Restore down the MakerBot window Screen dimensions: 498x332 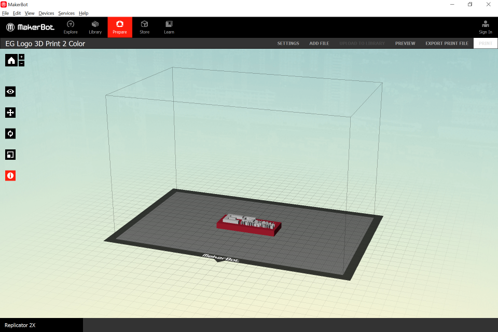pyautogui.click(x=470, y=5)
